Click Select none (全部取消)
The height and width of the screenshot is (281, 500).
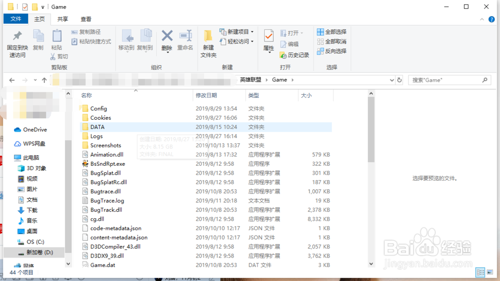331,41
